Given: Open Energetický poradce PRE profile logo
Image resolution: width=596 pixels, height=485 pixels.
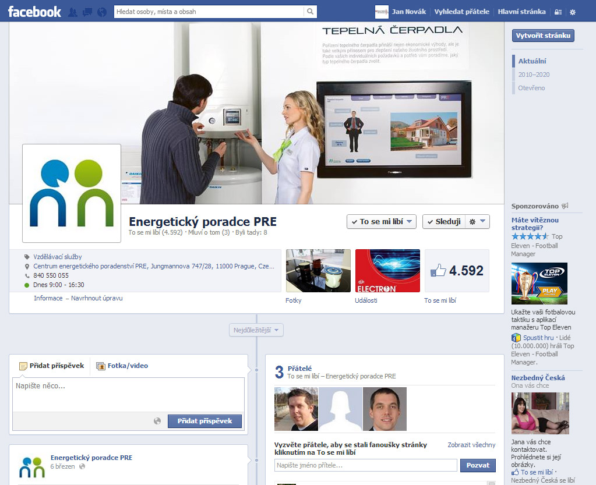Looking at the screenshot, I should [72, 193].
